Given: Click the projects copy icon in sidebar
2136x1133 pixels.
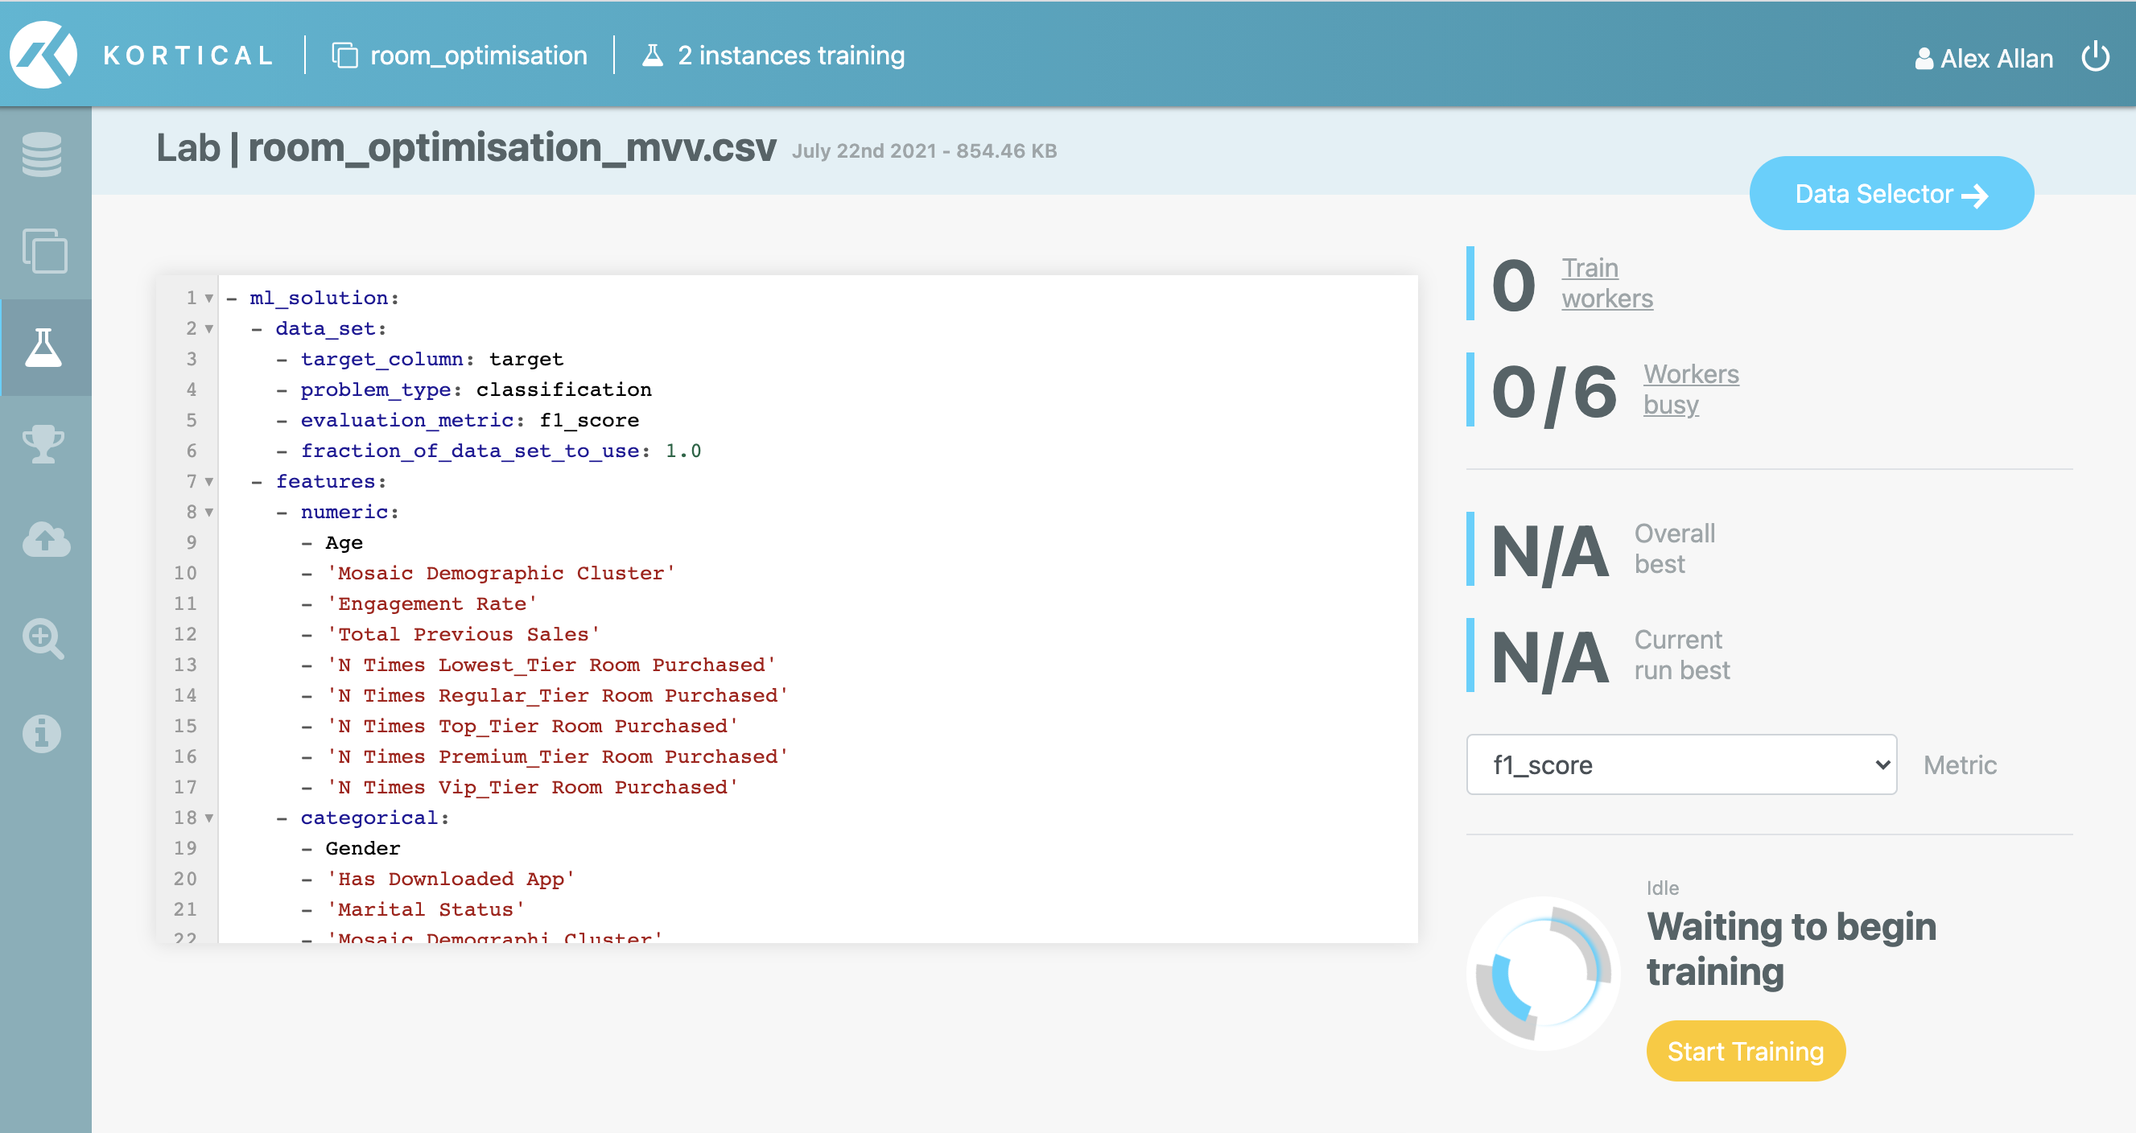Looking at the screenshot, I should pos(45,250).
